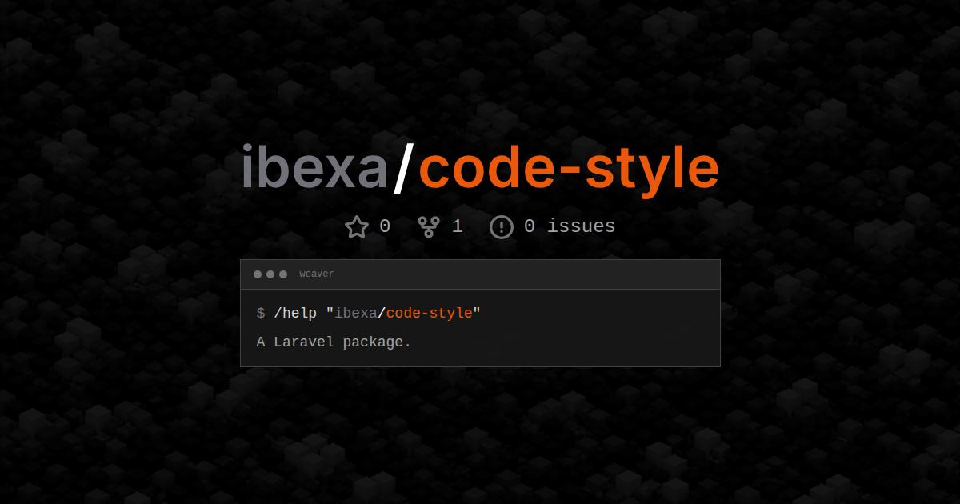Click the middle dot in the terminal title bar
The width and height of the screenshot is (960, 504).
270,274
